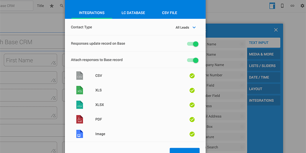Screen dimensions: 306x153
Task: Toggle Attach responses to Base record
Action: coord(193,60)
